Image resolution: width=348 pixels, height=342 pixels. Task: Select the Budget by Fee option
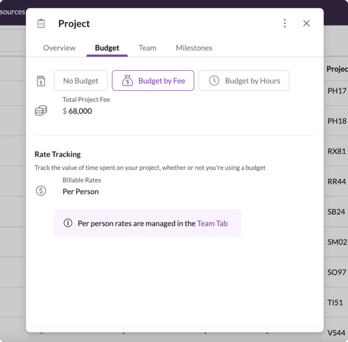[x=153, y=81]
